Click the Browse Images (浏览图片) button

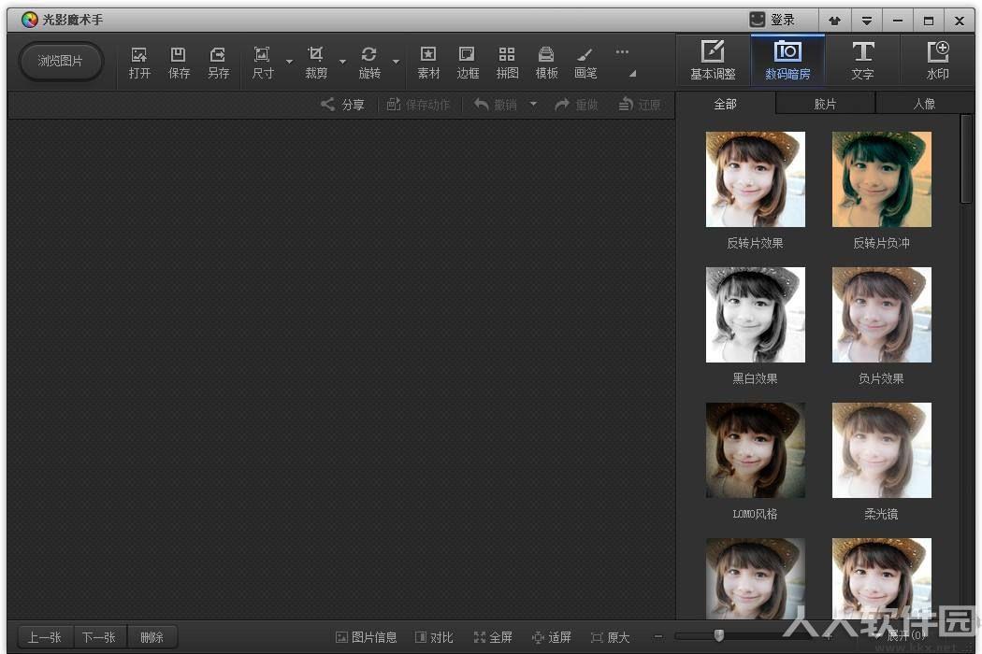click(x=60, y=61)
